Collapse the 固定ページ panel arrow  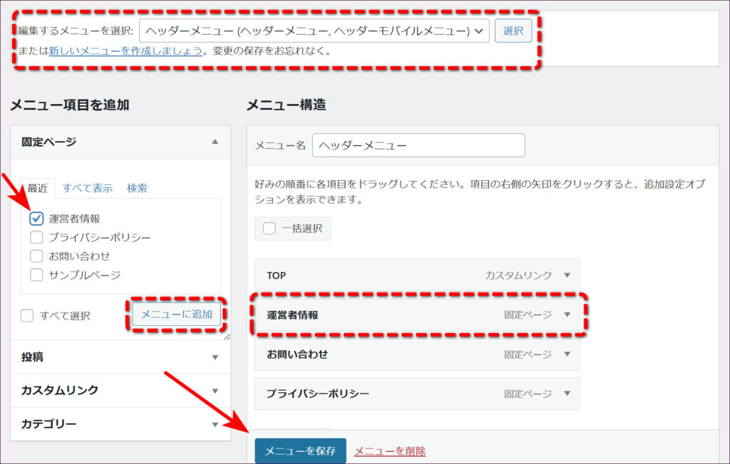coord(215,142)
